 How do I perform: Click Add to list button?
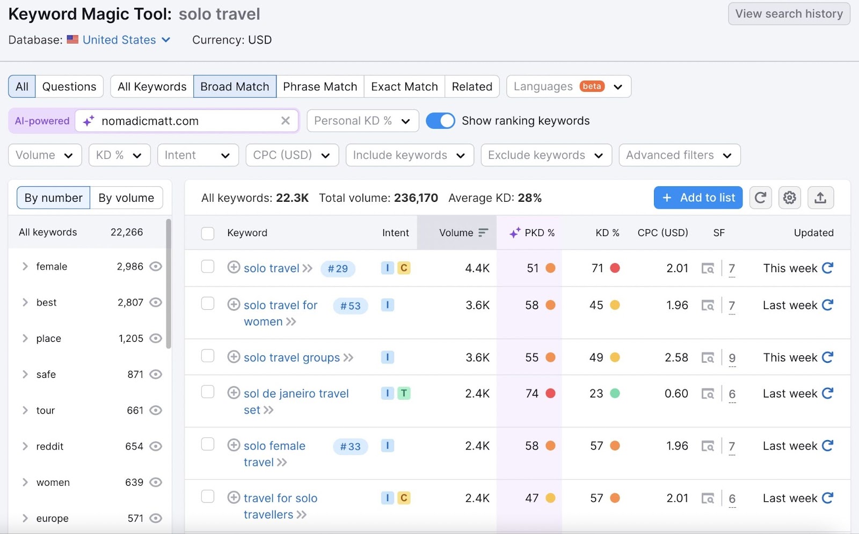coord(698,197)
